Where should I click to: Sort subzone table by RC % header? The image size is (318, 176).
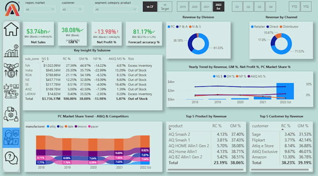tap(66, 59)
